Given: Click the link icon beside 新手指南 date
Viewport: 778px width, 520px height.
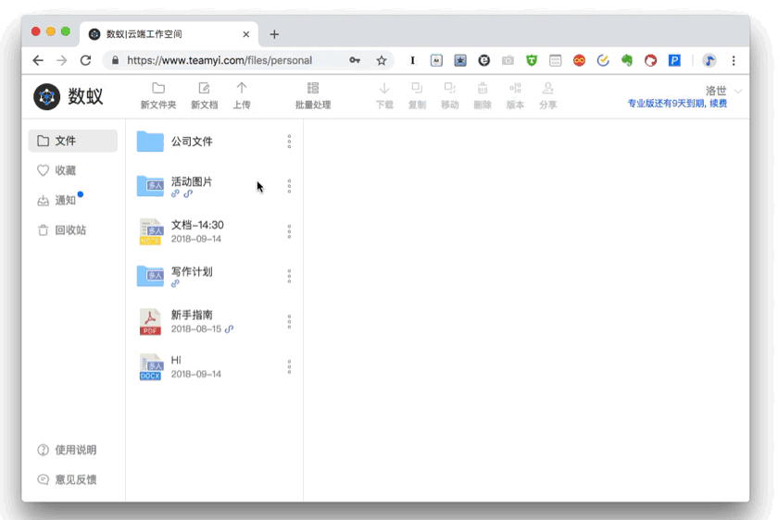Looking at the screenshot, I should tap(229, 329).
